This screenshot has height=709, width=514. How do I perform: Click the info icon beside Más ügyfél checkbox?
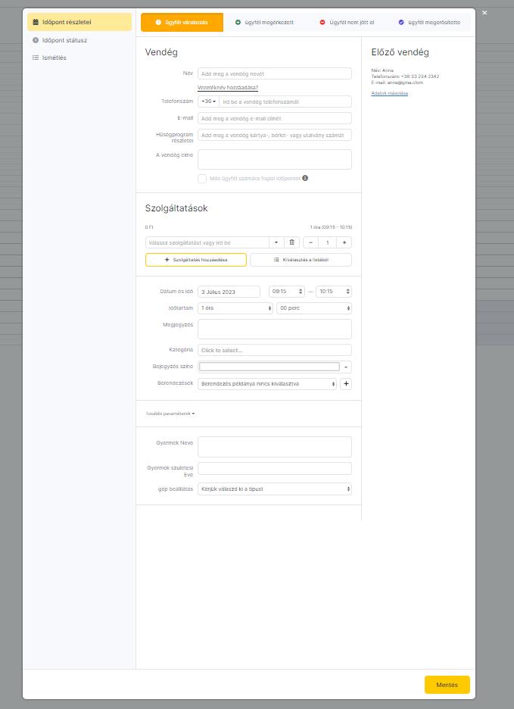click(305, 178)
